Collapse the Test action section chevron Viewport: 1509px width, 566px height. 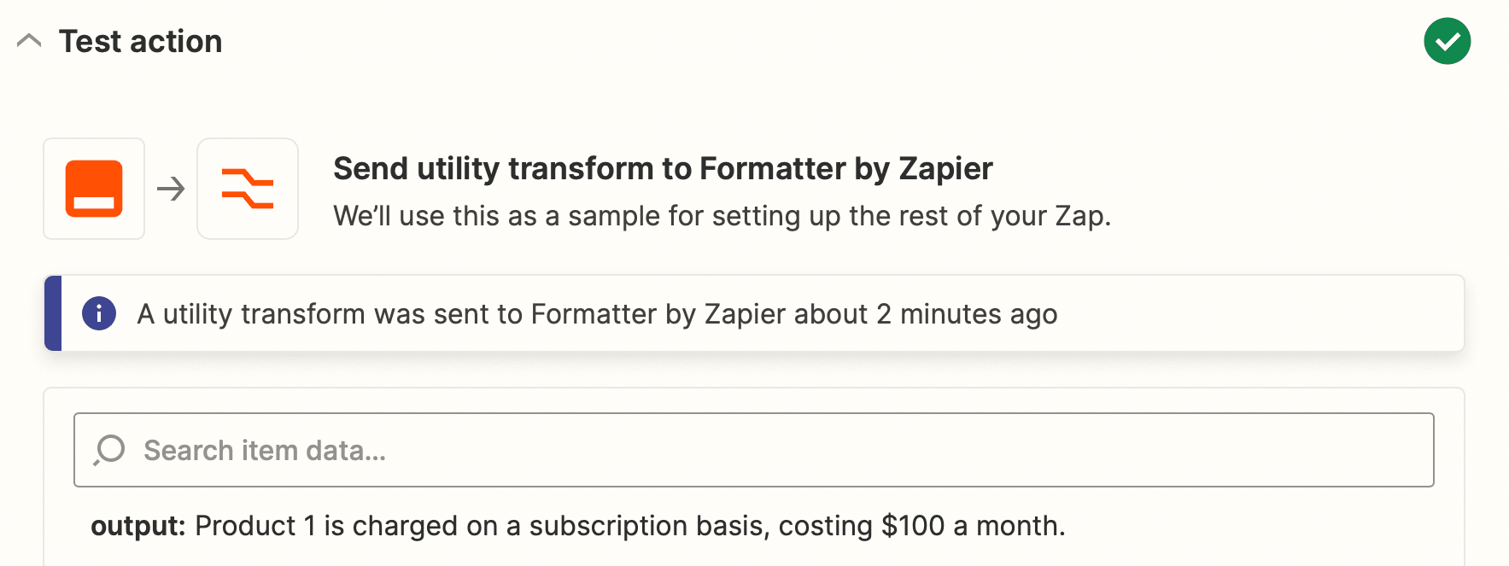(29, 41)
